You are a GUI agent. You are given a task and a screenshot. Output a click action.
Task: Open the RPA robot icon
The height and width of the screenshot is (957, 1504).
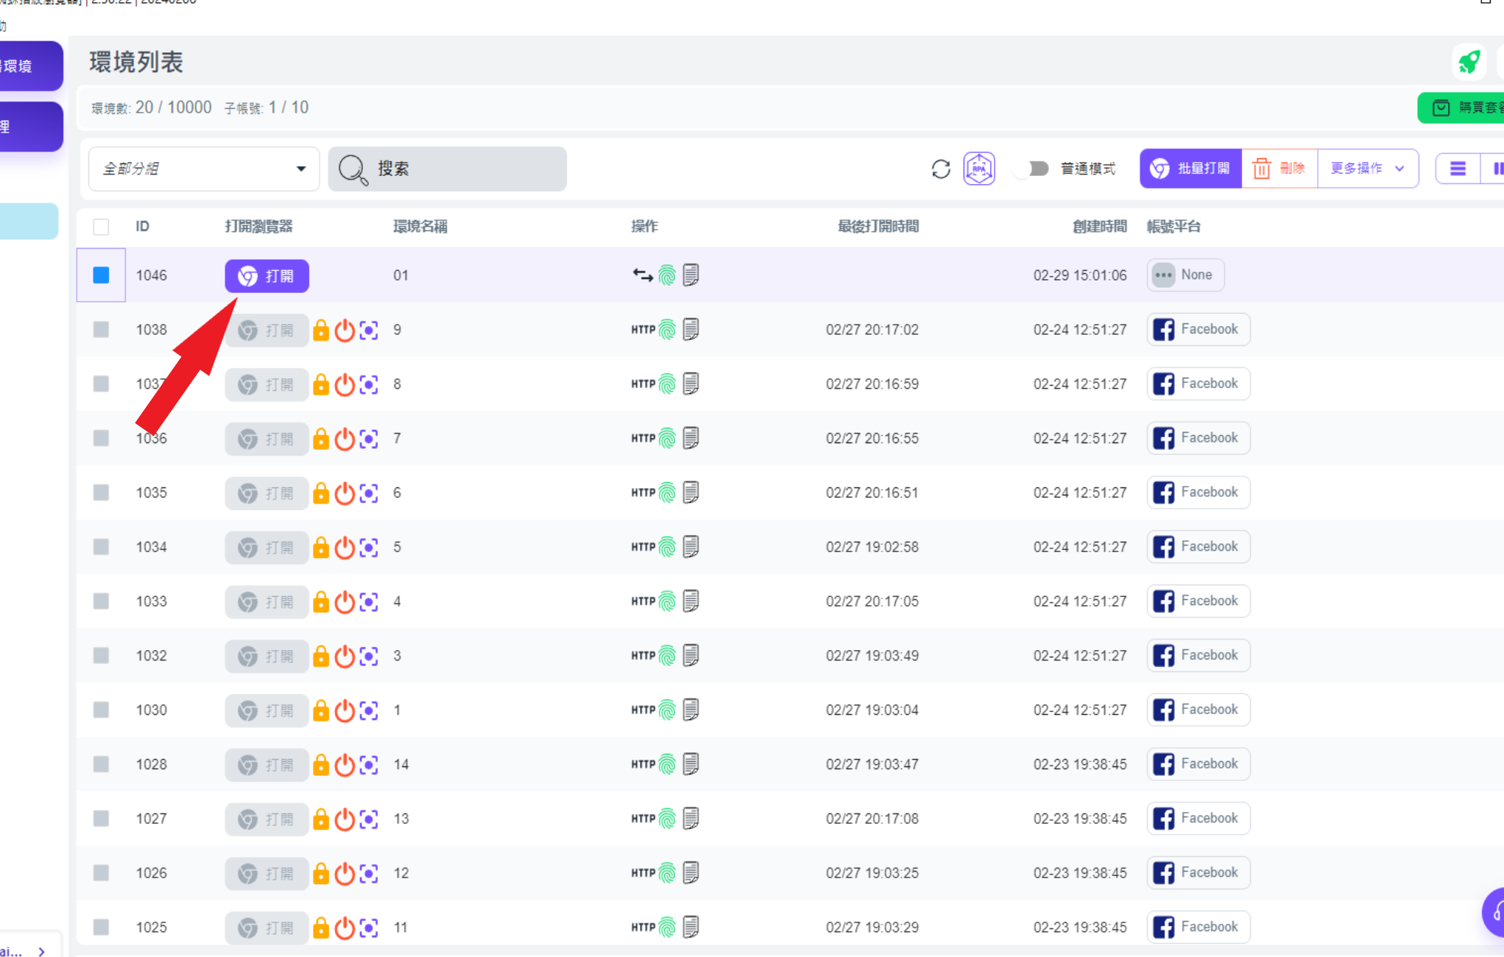[x=979, y=169]
